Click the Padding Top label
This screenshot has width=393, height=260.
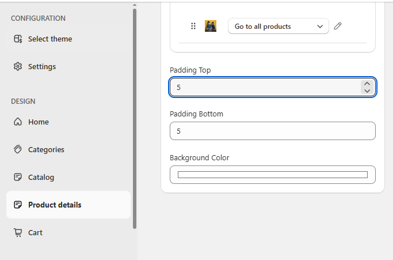tap(190, 70)
